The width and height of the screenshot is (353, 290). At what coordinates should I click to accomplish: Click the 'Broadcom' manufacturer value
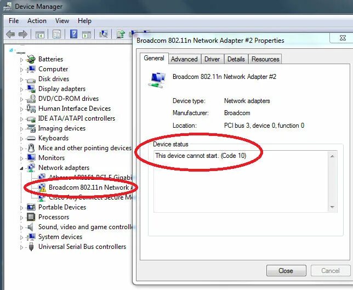(x=237, y=113)
